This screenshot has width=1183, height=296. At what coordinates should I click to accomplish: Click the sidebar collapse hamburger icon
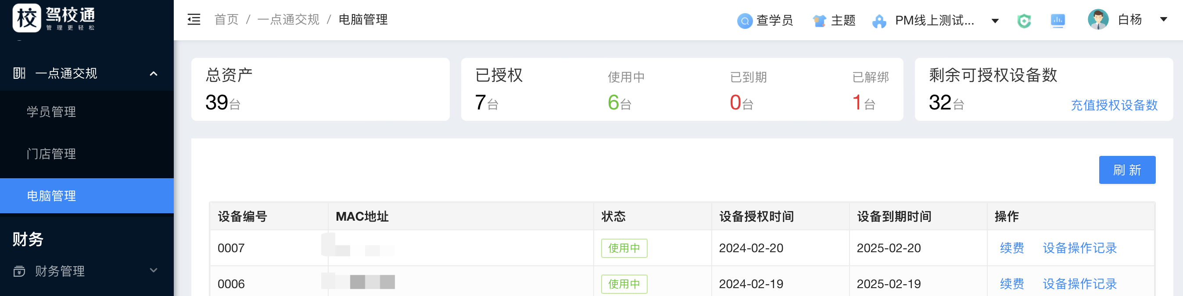194,20
